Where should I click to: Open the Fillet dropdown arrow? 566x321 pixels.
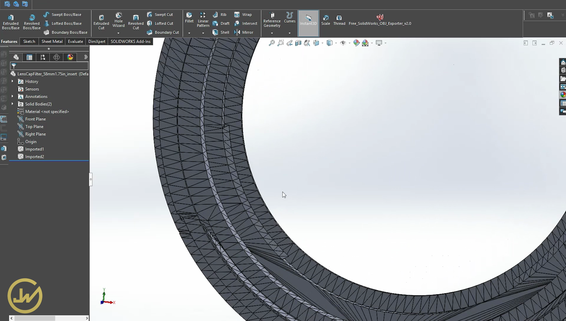[189, 33]
